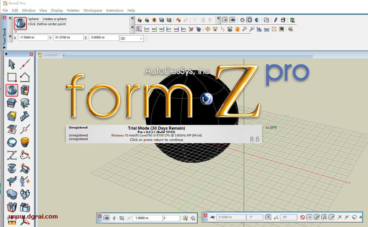Viewport: 368px width, 227px height.
Task: Switch to BAK view
Action: click(176, 29)
